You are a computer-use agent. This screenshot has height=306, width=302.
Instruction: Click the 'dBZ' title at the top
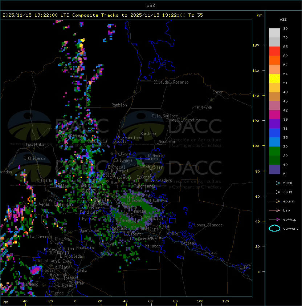pyautogui.click(x=151, y=5)
